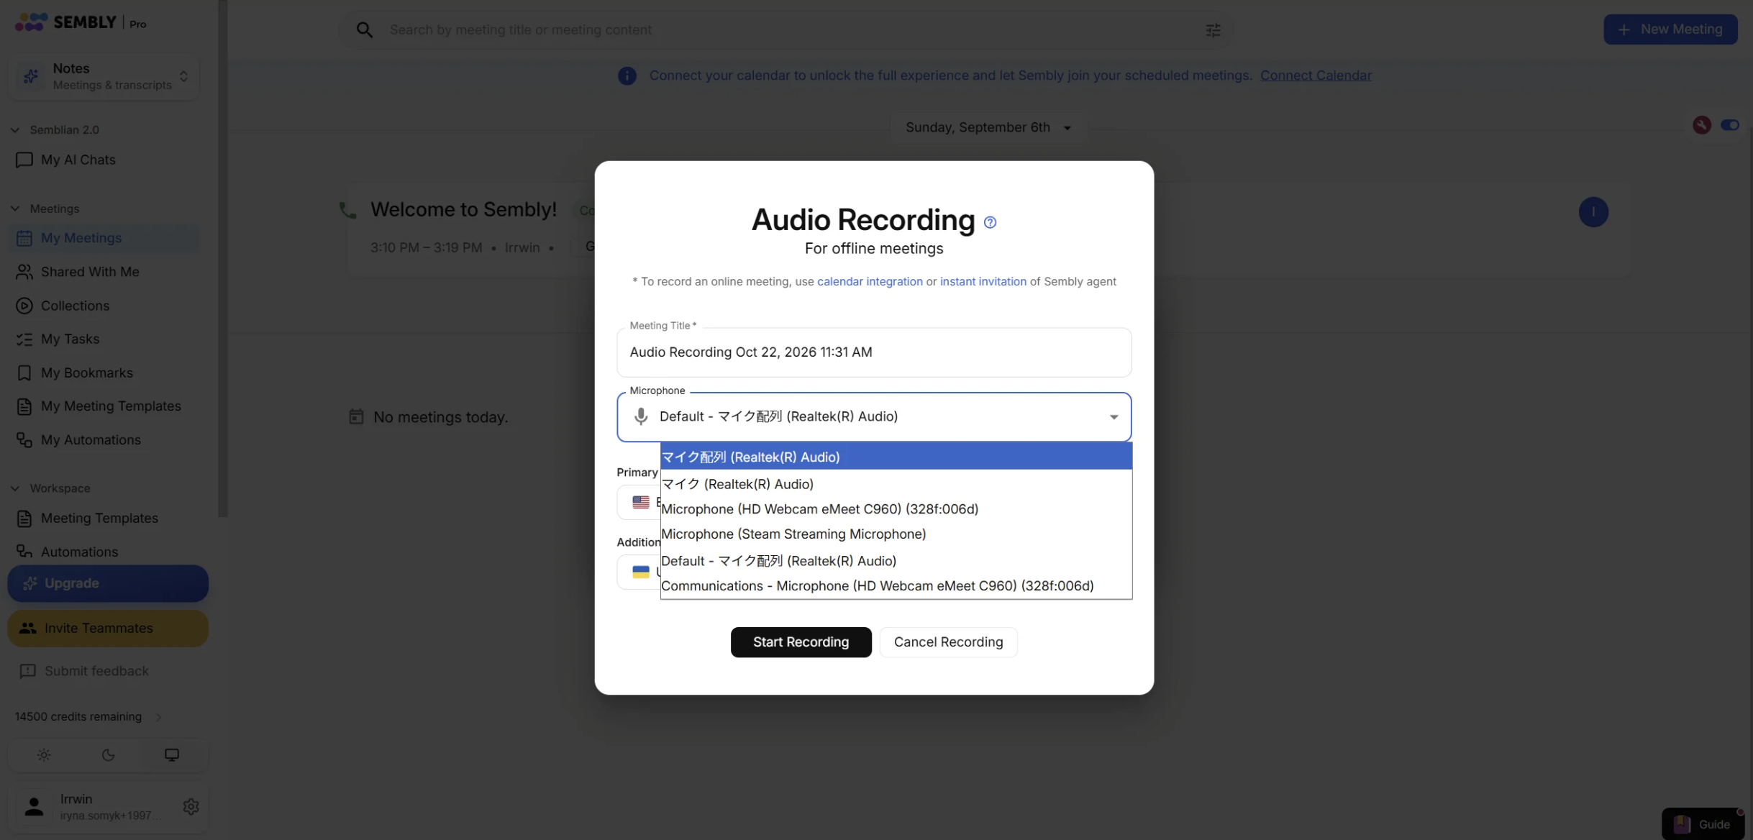Image resolution: width=1753 pixels, height=840 pixels.
Task: Click New Meeting button
Action: 1670,29
